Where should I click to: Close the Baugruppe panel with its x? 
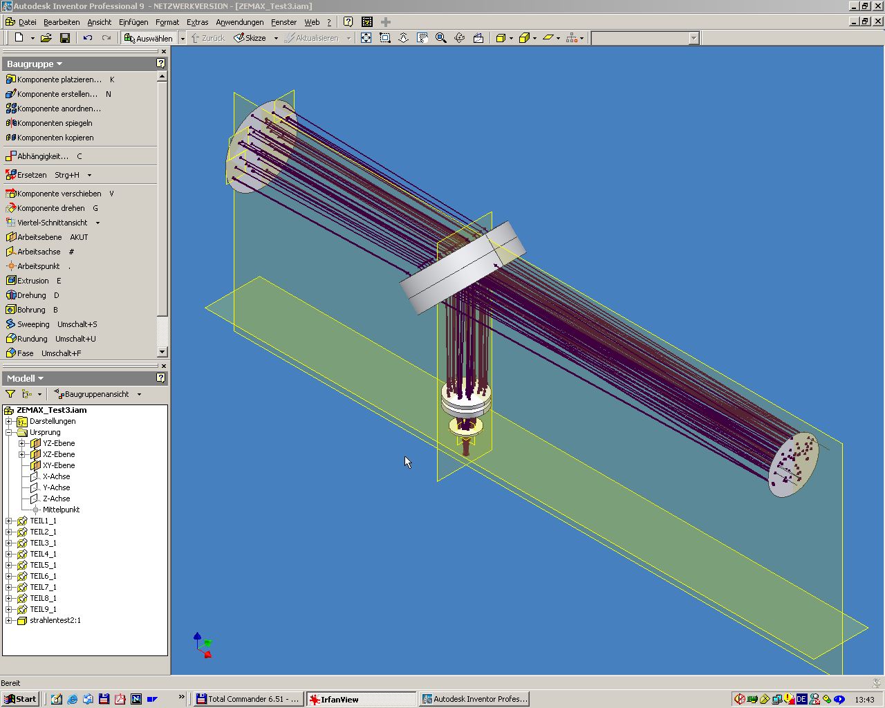pos(164,51)
